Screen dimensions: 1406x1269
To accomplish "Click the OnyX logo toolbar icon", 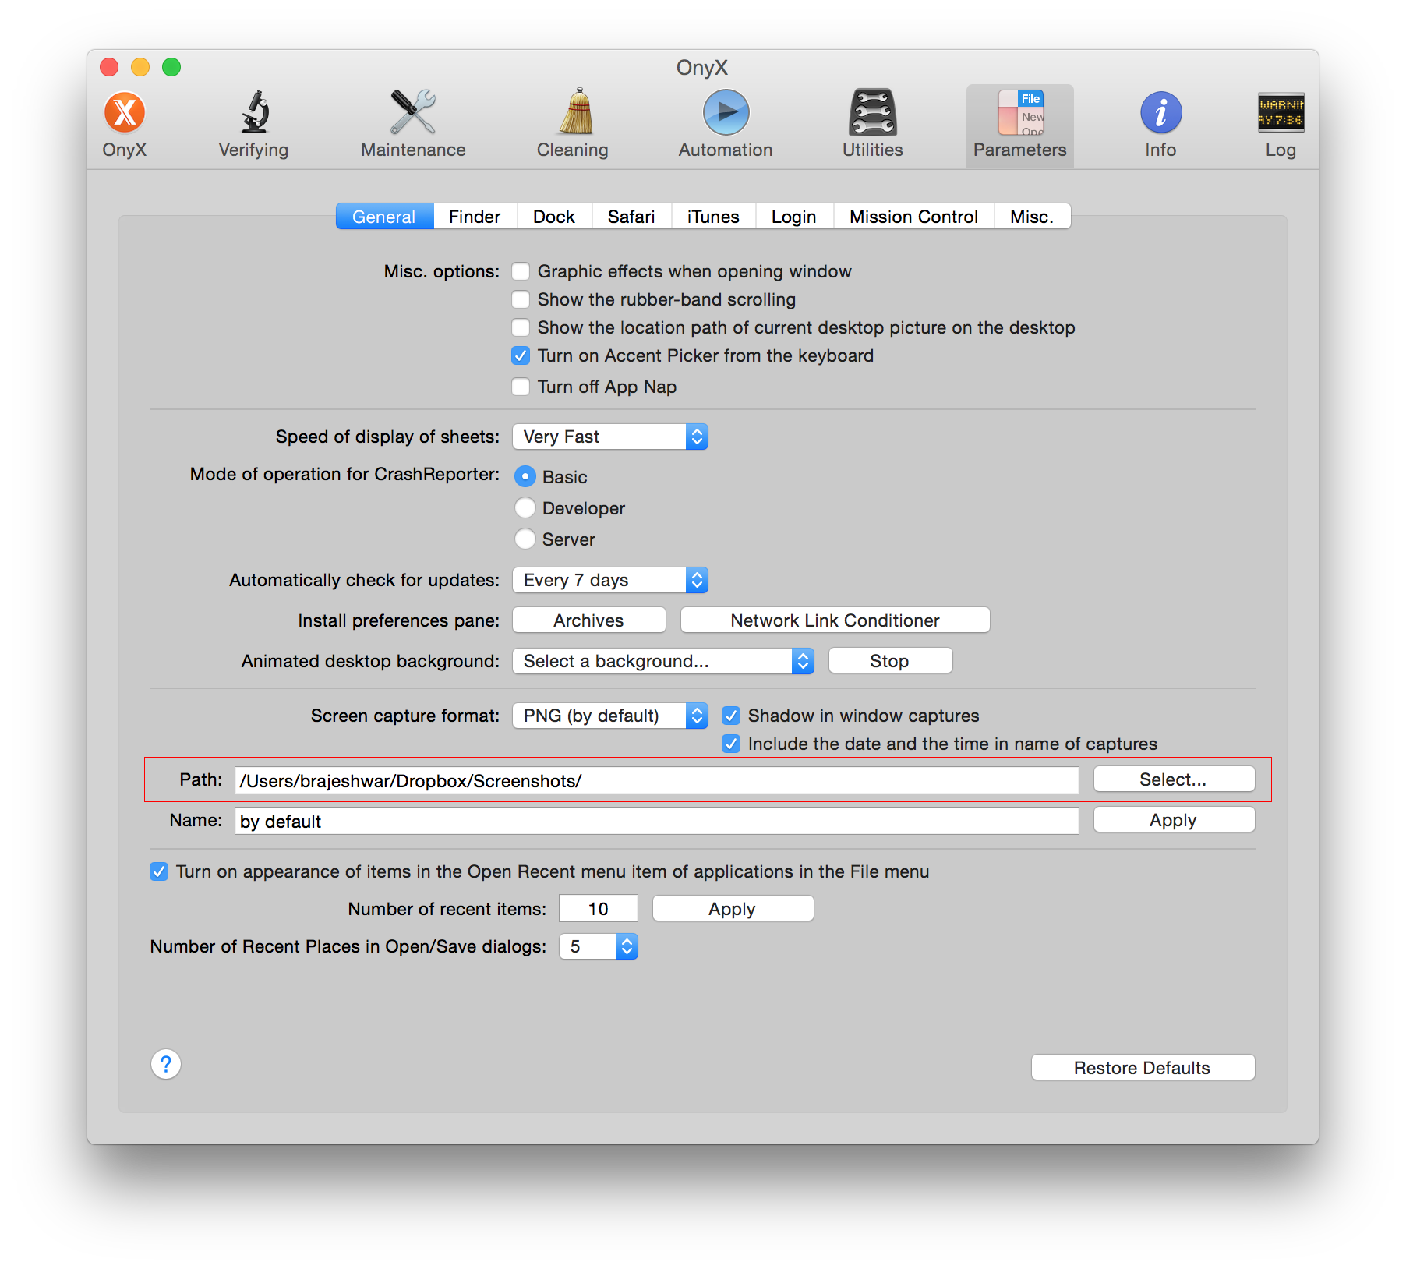I will 125,114.
